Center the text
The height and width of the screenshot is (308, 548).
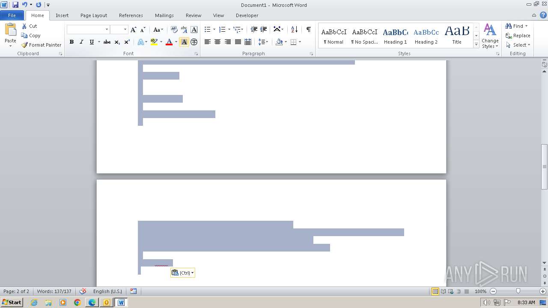[217, 42]
